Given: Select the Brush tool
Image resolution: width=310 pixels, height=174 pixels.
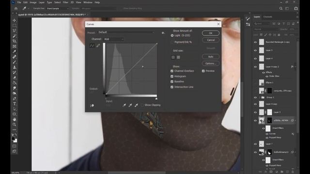Looking at the screenshot, I should click(15, 62).
